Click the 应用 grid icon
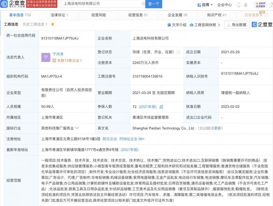 click(199, 5)
